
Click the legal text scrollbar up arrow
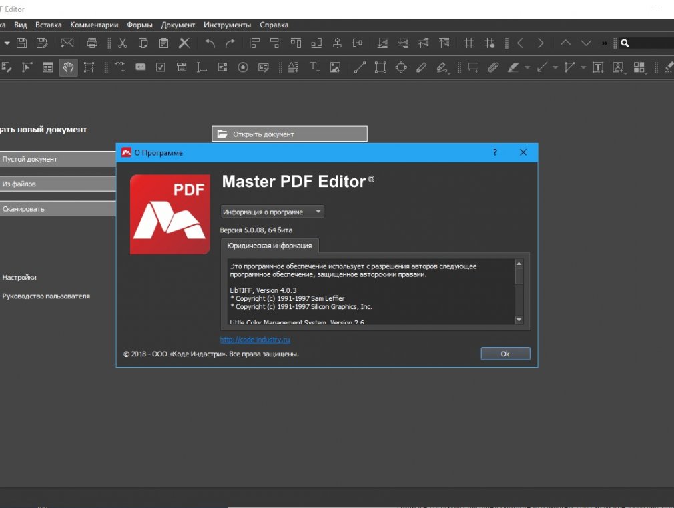pos(519,263)
